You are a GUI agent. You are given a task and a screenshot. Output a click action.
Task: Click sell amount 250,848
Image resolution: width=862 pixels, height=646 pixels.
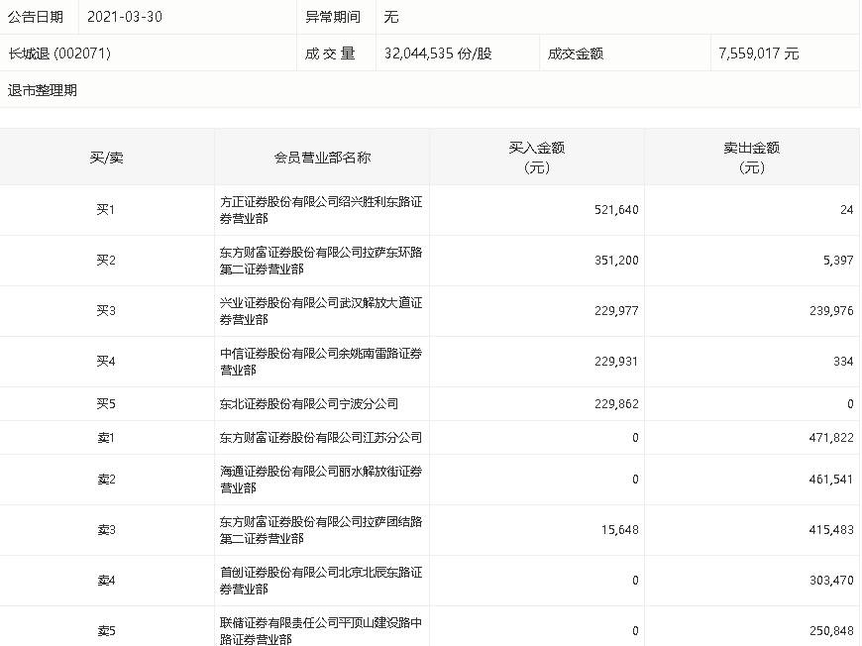pos(831,631)
